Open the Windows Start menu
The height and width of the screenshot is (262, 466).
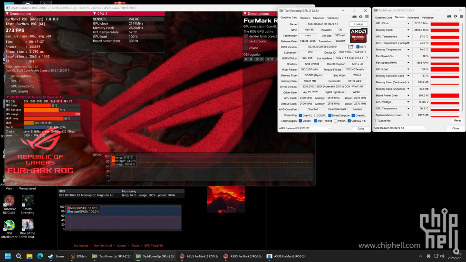tap(8, 256)
